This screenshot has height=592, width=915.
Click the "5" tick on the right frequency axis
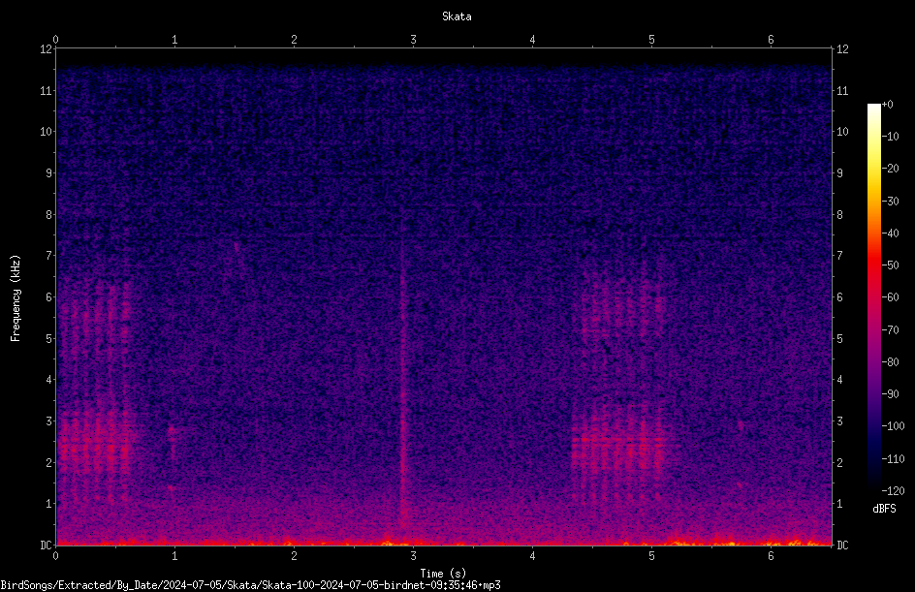tap(839, 338)
